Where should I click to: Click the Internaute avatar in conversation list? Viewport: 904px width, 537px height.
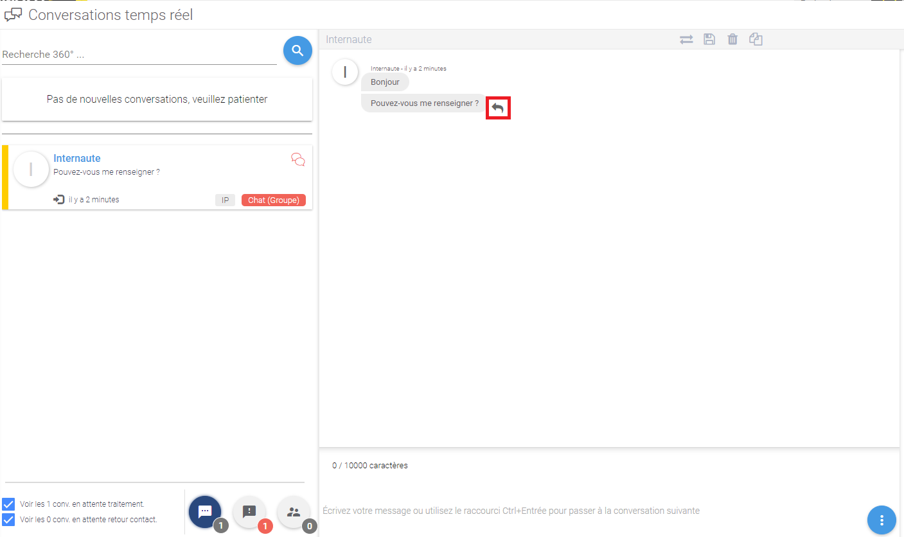coord(31,170)
